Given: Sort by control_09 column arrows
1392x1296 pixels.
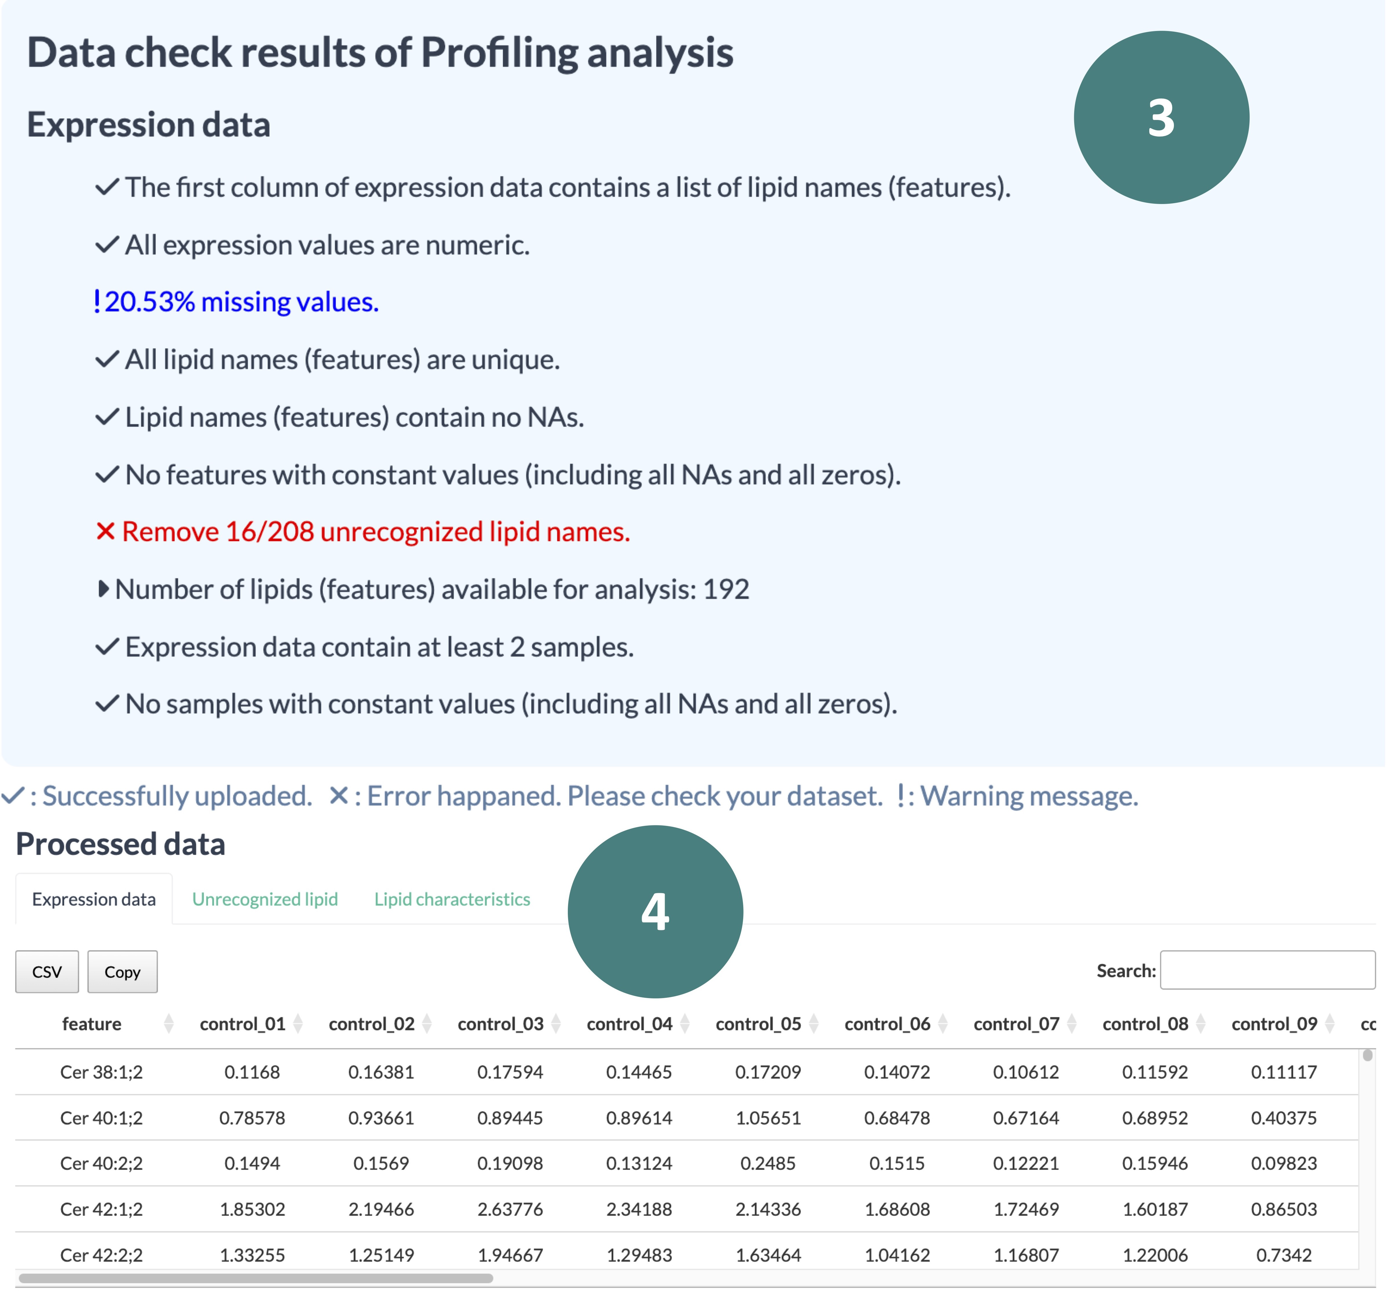Looking at the screenshot, I should [x=1329, y=1024].
